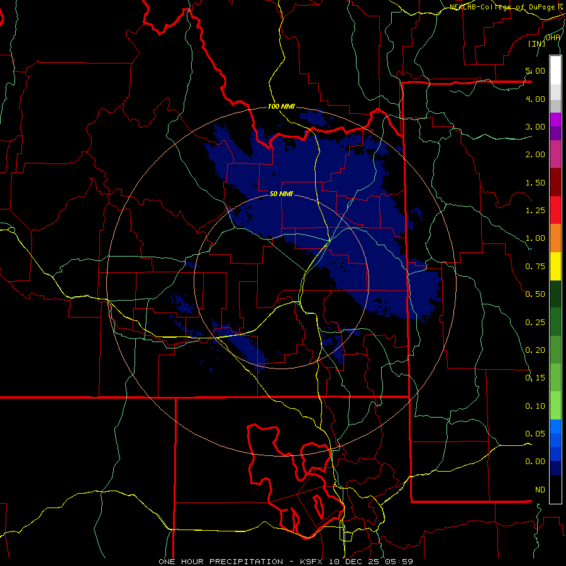Click the 1.25 legend value
Viewport: 566px width, 566px height.
(x=535, y=211)
